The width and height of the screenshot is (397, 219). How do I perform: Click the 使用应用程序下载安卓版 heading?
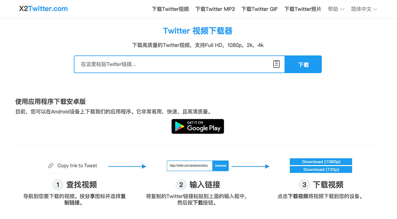click(x=50, y=102)
